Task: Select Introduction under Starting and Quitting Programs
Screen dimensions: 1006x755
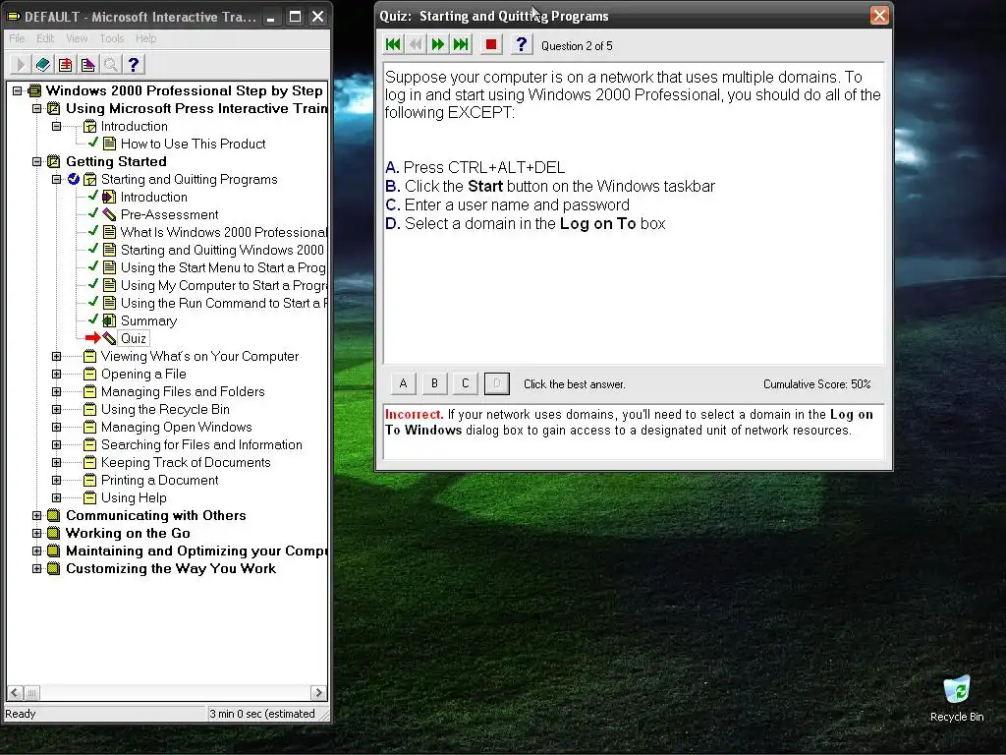Action: [154, 197]
